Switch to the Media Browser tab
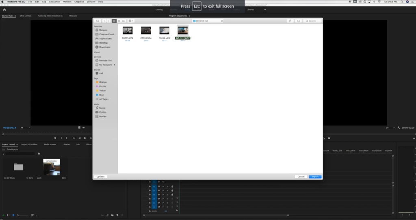Screen dimensions: 416x220 click(50, 145)
